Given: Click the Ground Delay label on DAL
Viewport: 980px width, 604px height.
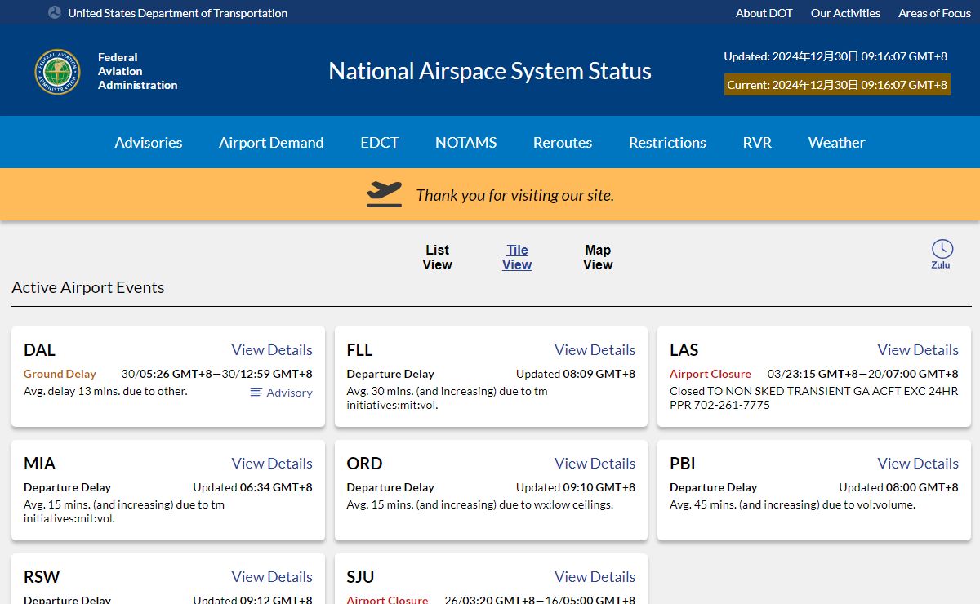Looking at the screenshot, I should 60,374.
